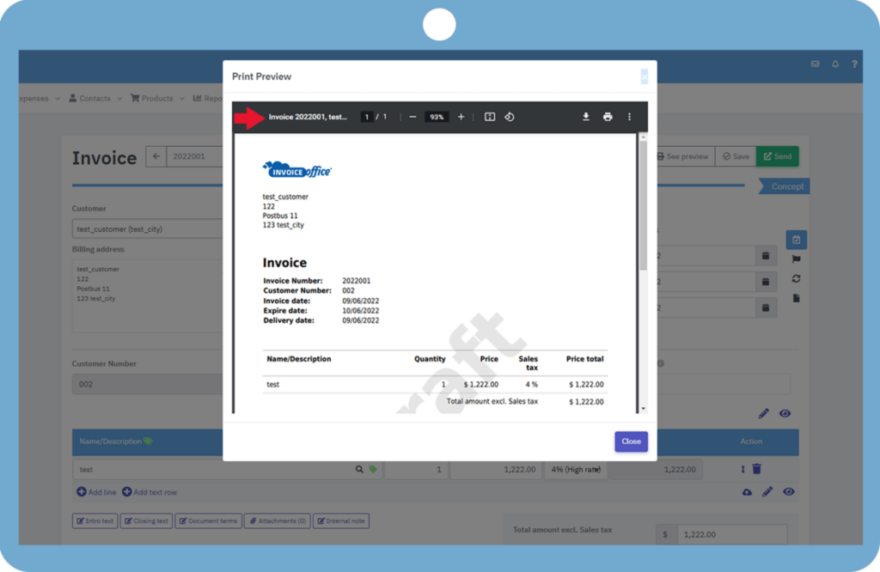Open the Intro text section
Screen dimensions: 880x572
pos(95,520)
